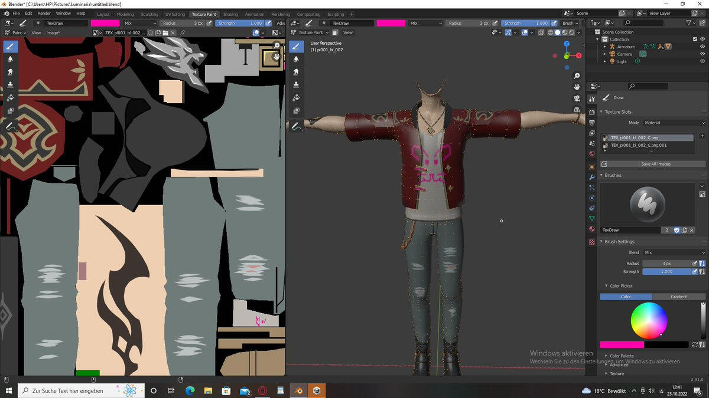Click the Save All Images button

coord(656,164)
